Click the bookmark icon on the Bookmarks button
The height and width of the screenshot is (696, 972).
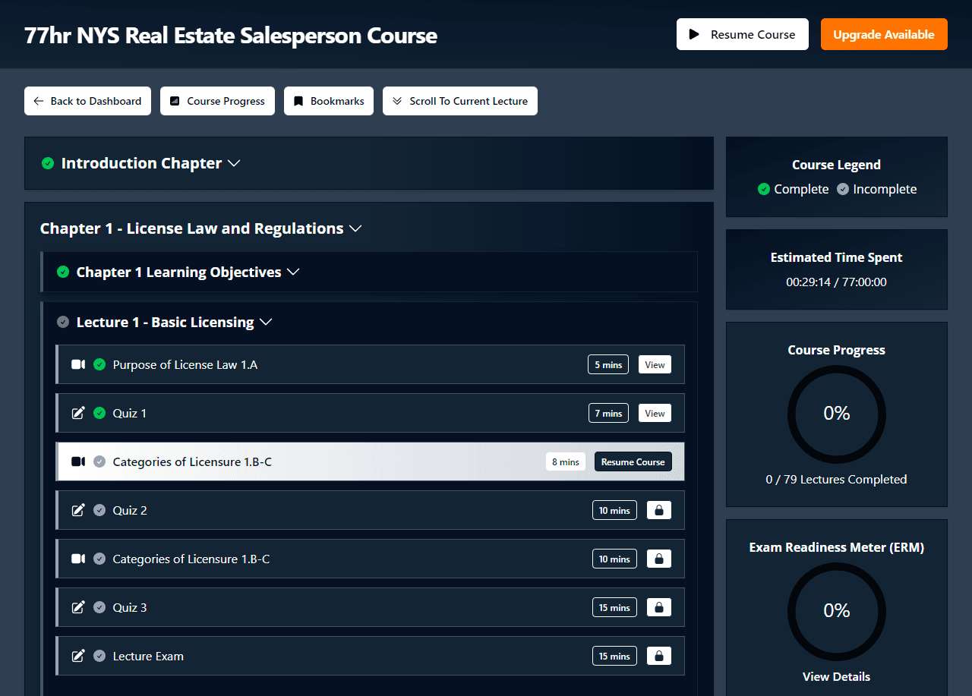coord(298,100)
